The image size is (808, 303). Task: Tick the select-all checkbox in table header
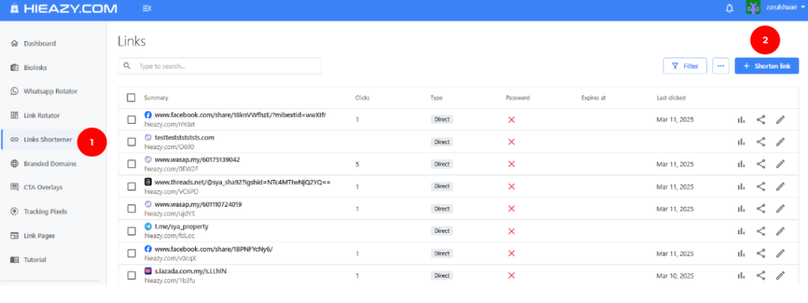pyautogui.click(x=131, y=97)
